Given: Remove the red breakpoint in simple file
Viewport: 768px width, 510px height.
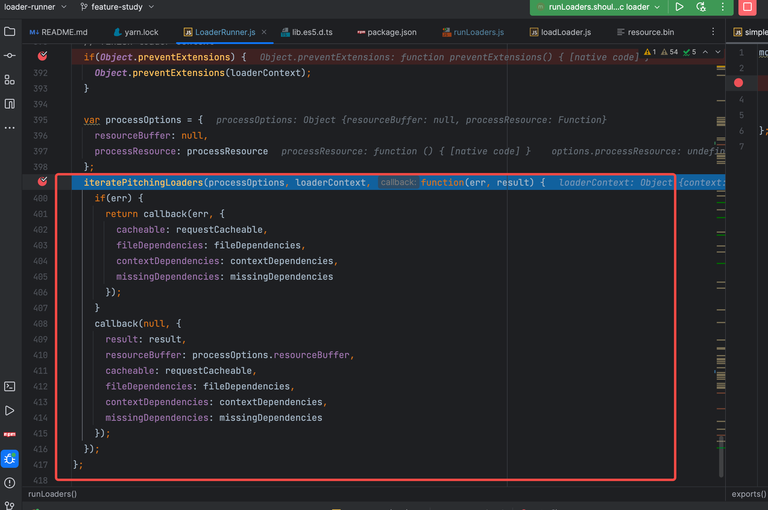Looking at the screenshot, I should (738, 83).
